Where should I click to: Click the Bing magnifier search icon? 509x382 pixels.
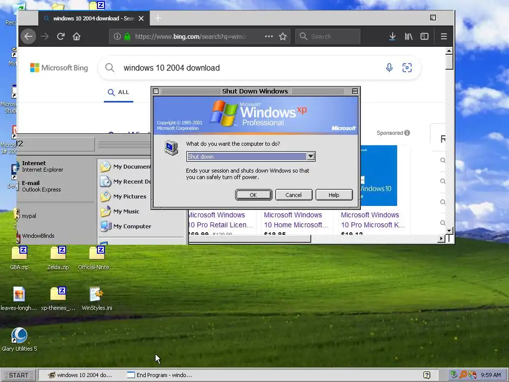point(110,68)
